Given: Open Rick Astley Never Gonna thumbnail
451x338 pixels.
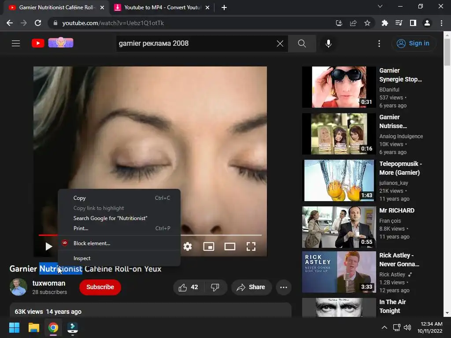Looking at the screenshot, I should point(339,272).
